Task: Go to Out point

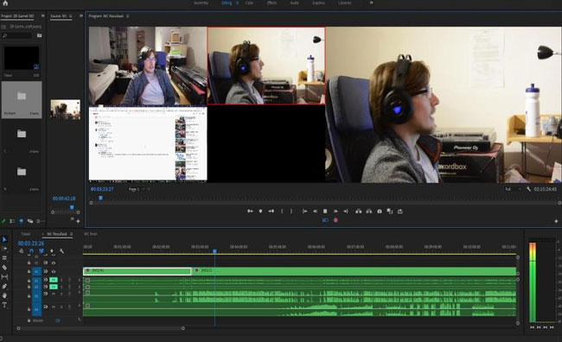Action: tap(346, 212)
